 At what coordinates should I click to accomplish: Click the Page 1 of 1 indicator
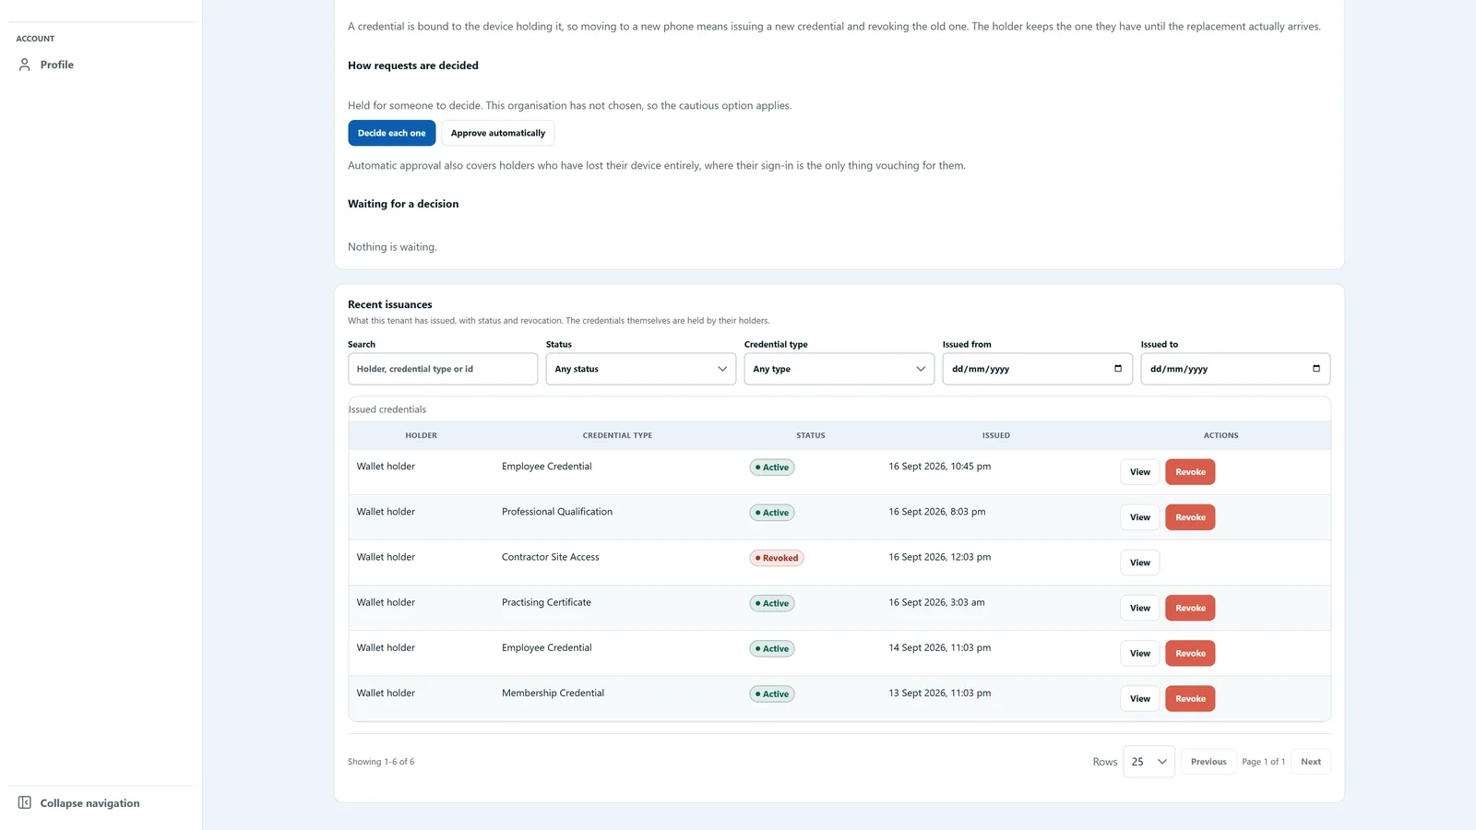(1263, 762)
